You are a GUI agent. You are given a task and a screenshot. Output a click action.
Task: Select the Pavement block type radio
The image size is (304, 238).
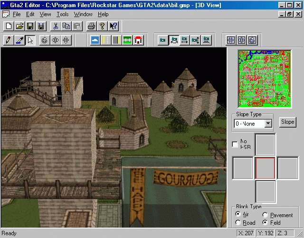(265, 215)
